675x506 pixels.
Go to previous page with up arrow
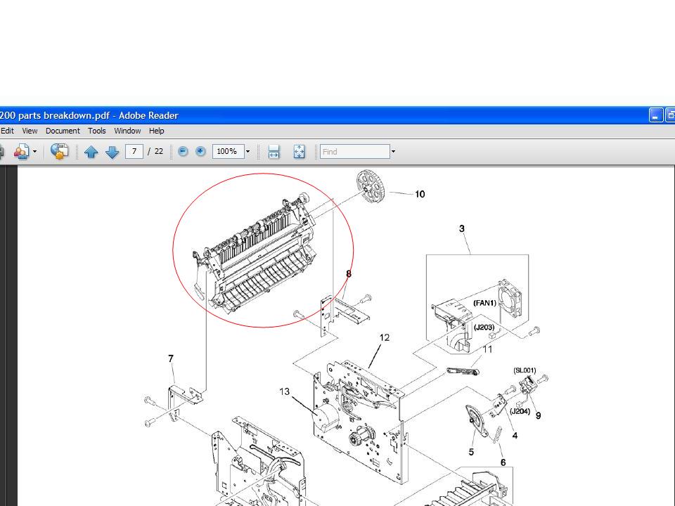(x=91, y=152)
